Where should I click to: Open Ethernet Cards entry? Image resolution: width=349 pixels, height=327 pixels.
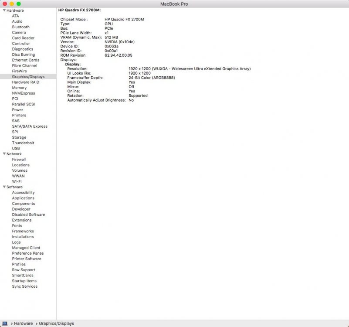pyautogui.click(x=26, y=60)
